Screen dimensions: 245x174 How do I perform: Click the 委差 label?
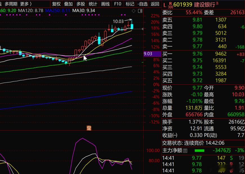click(x=209, y=12)
